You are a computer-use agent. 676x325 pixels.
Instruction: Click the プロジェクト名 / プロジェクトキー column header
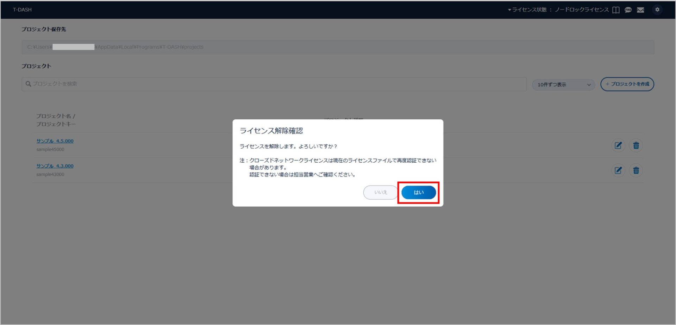click(x=56, y=120)
